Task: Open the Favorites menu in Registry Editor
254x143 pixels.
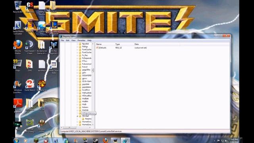Action: point(81,41)
